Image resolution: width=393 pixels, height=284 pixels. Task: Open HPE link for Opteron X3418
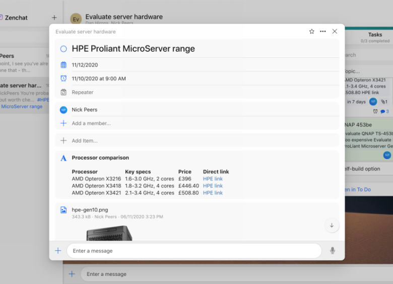213,186
